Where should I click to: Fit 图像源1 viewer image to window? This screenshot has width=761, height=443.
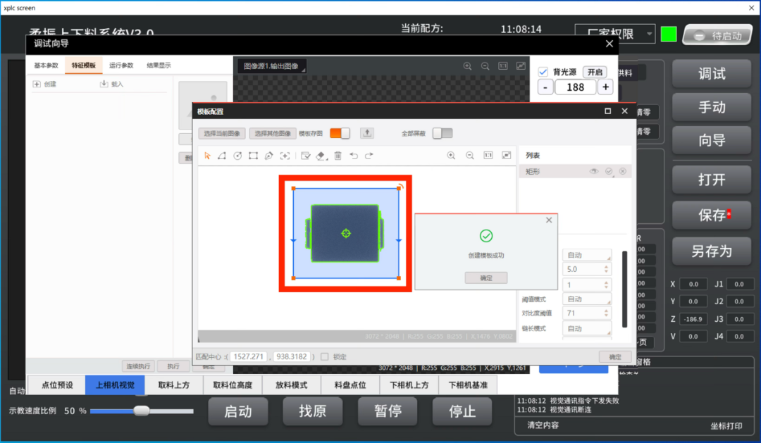click(521, 66)
